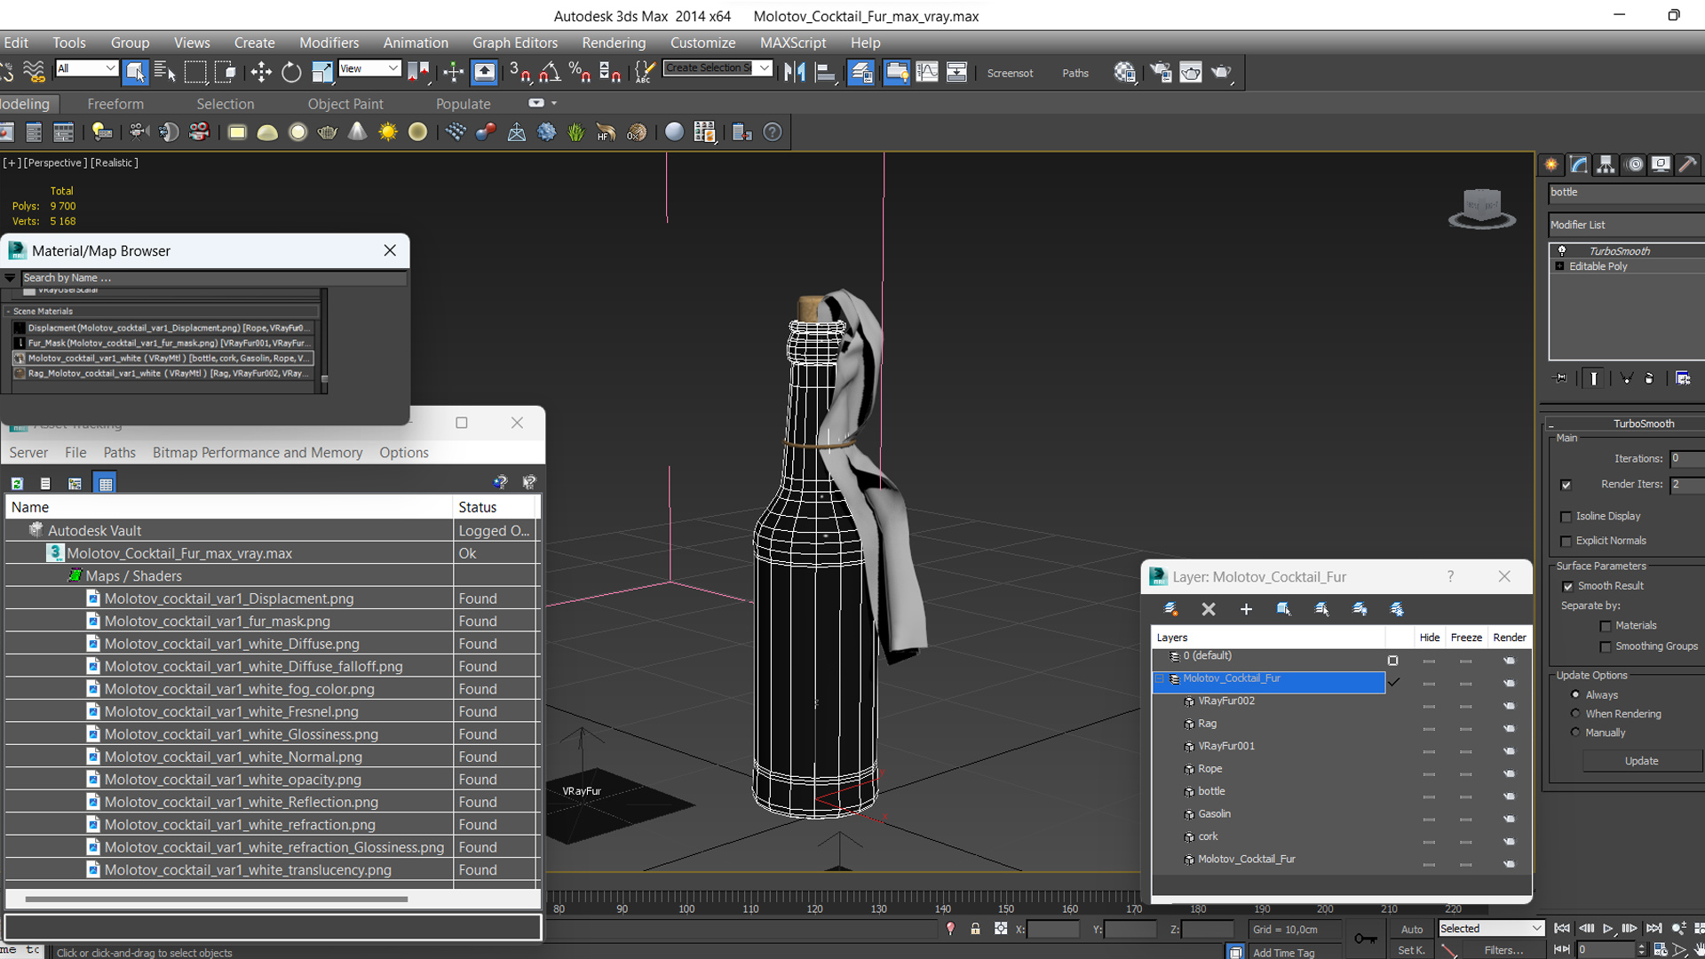Screen dimensions: 1705x959
Task: Switch to the Freeform ribbon tab
Action: coord(115,104)
